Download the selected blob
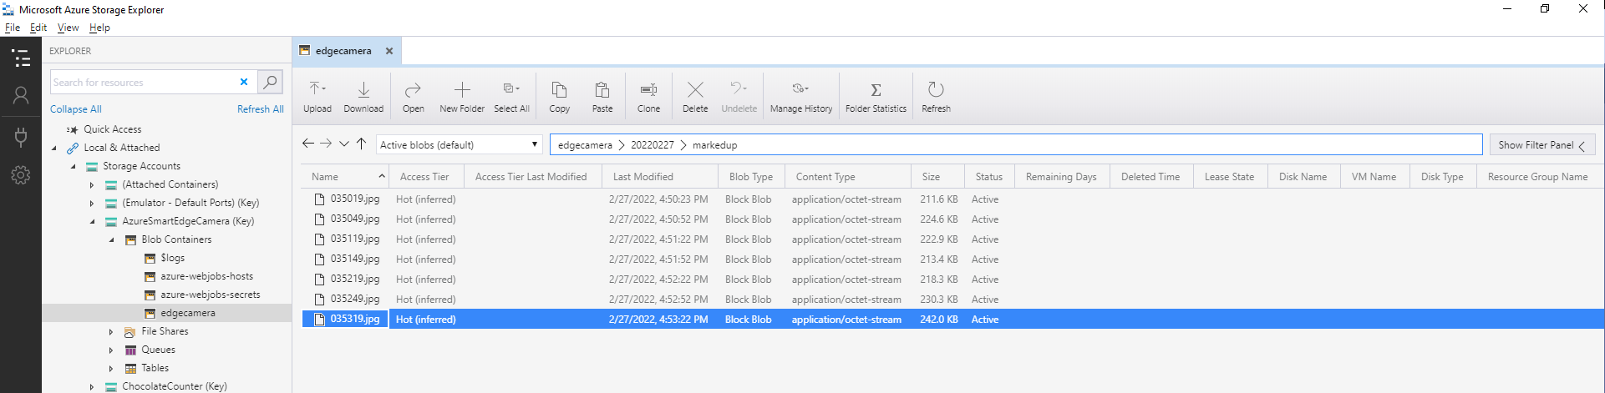 point(363,97)
